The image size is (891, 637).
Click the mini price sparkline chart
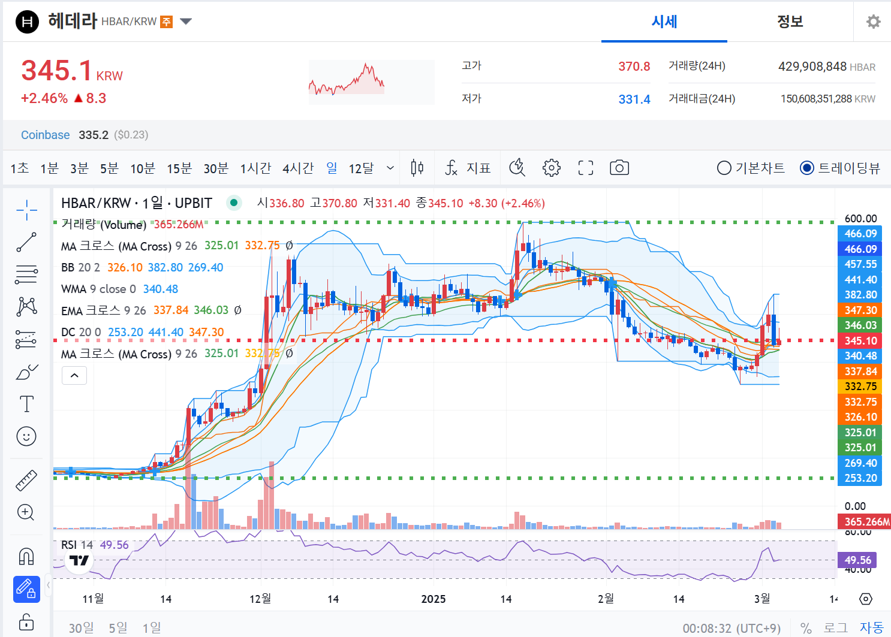(372, 82)
